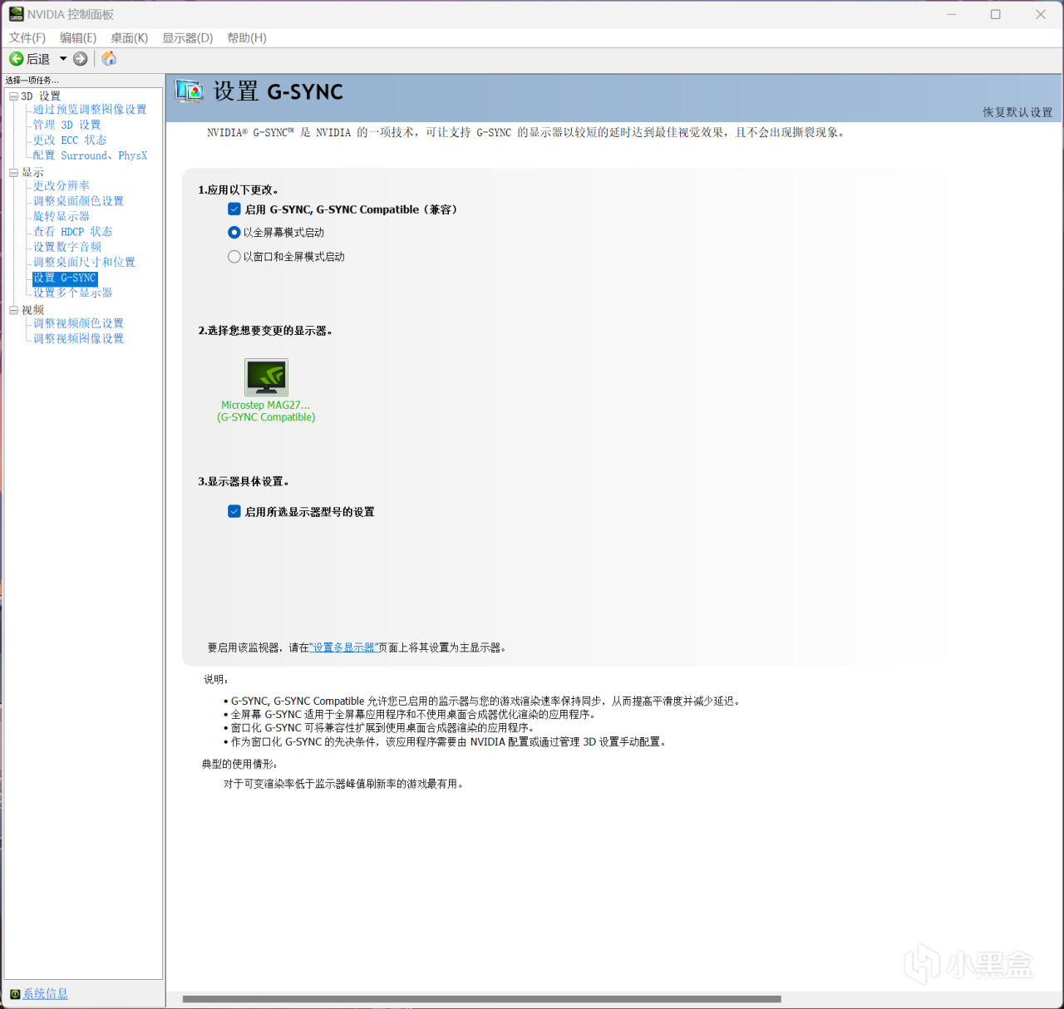Open 更改 ECC 状态 tree item
1064x1009 pixels.
70,140
